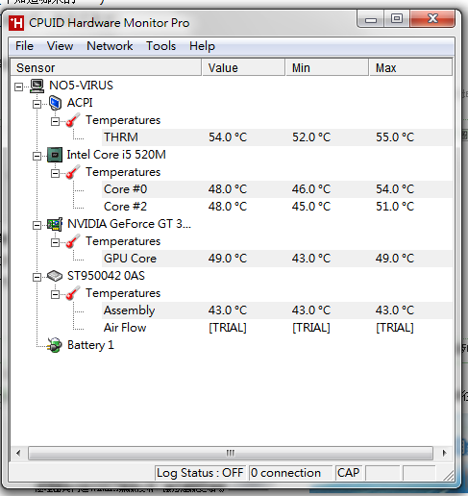Maximize the Hardware Monitor Pro window
The height and width of the screenshot is (496, 468).
[x=397, y=19]
